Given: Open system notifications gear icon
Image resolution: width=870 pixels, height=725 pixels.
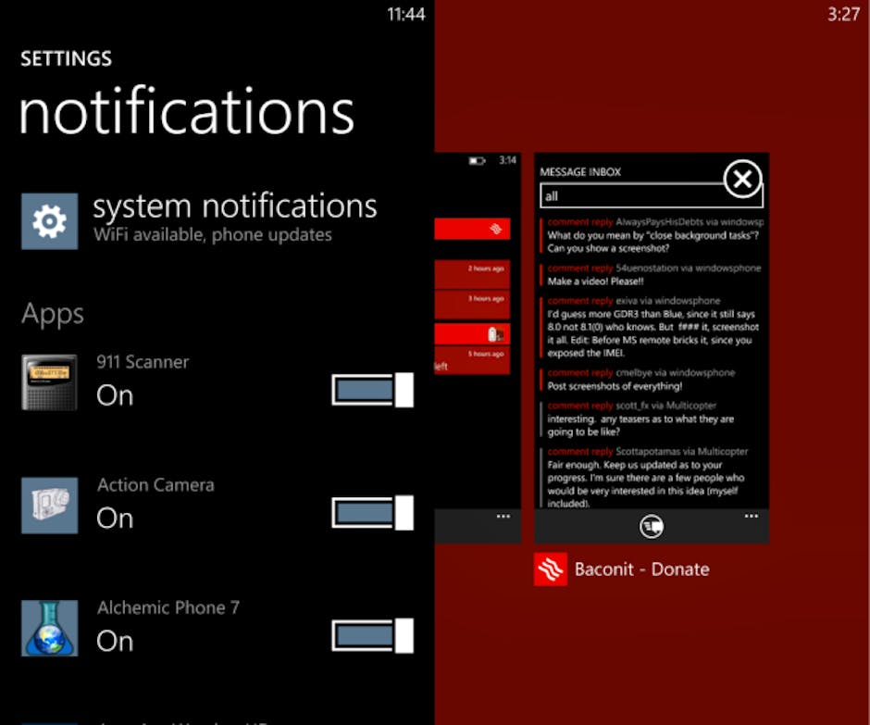Looking at the screenshot, I should [49, 220].
